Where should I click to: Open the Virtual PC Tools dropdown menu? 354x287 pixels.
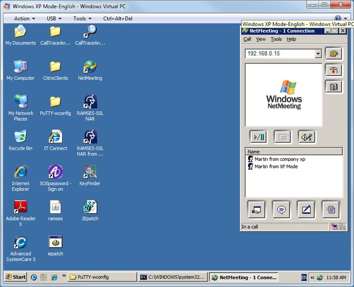[82, 18]
